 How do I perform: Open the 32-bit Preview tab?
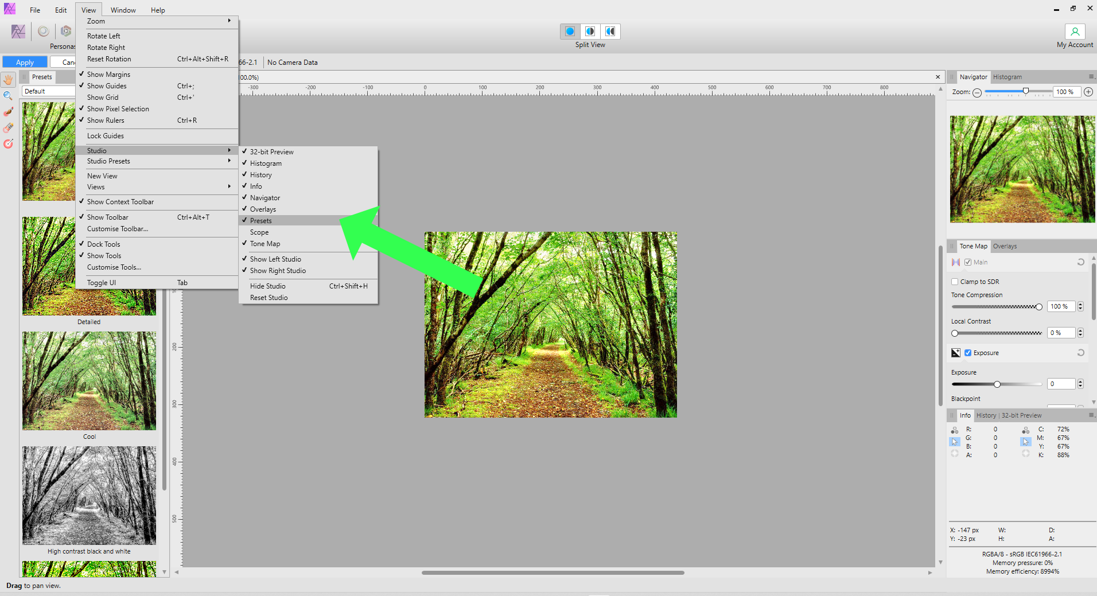[1021, 415]
